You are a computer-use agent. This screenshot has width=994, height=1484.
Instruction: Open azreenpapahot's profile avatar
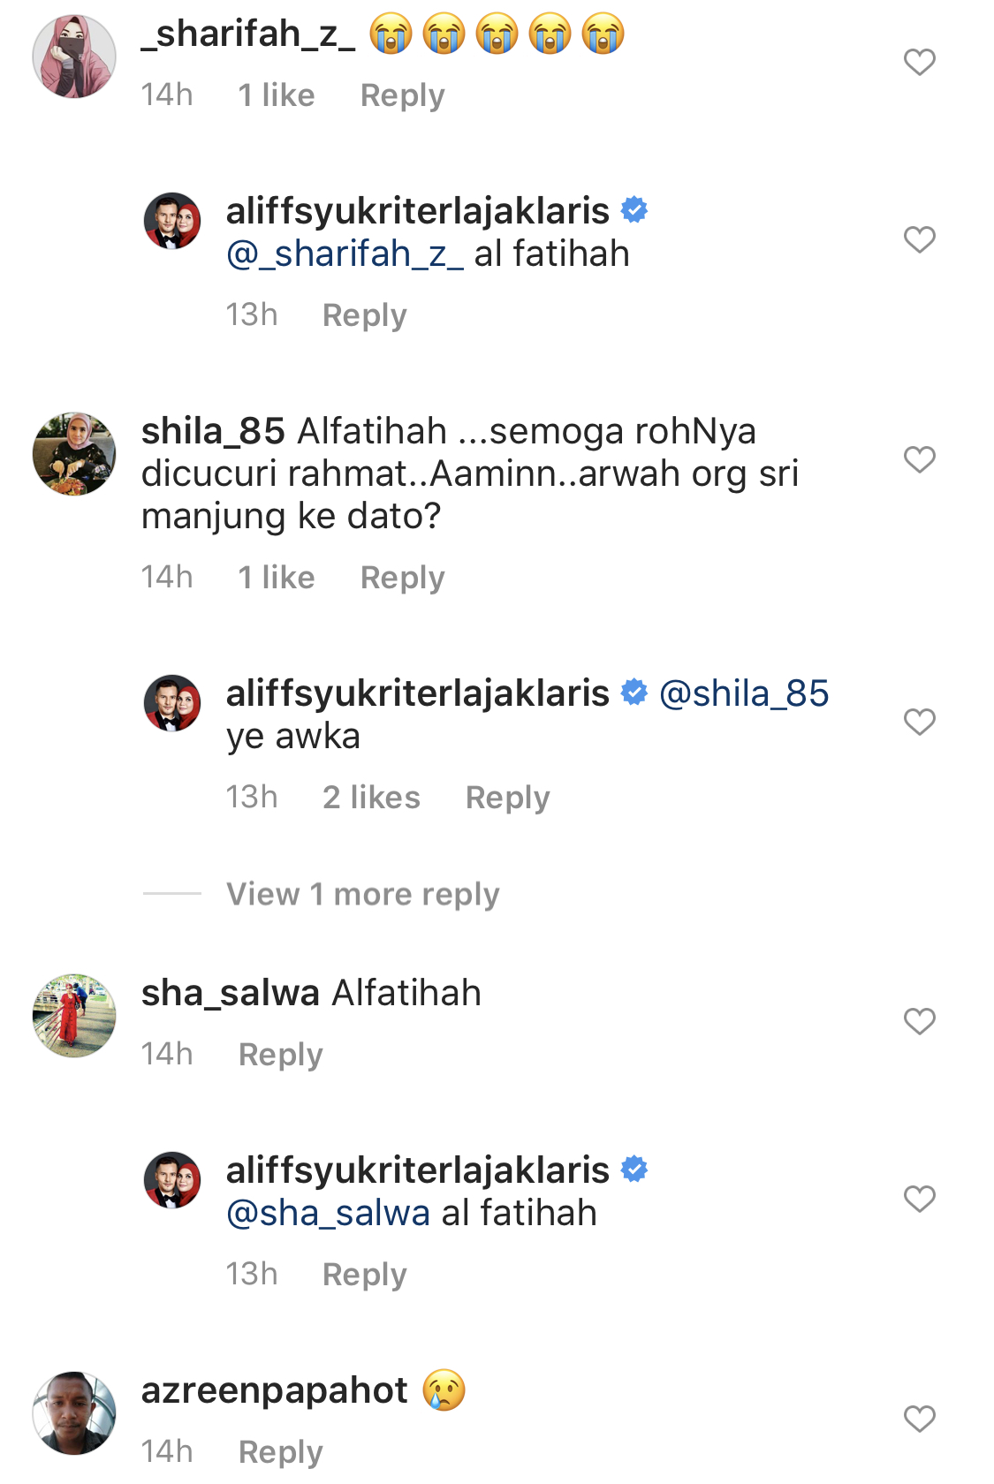tap(74, 1412)
